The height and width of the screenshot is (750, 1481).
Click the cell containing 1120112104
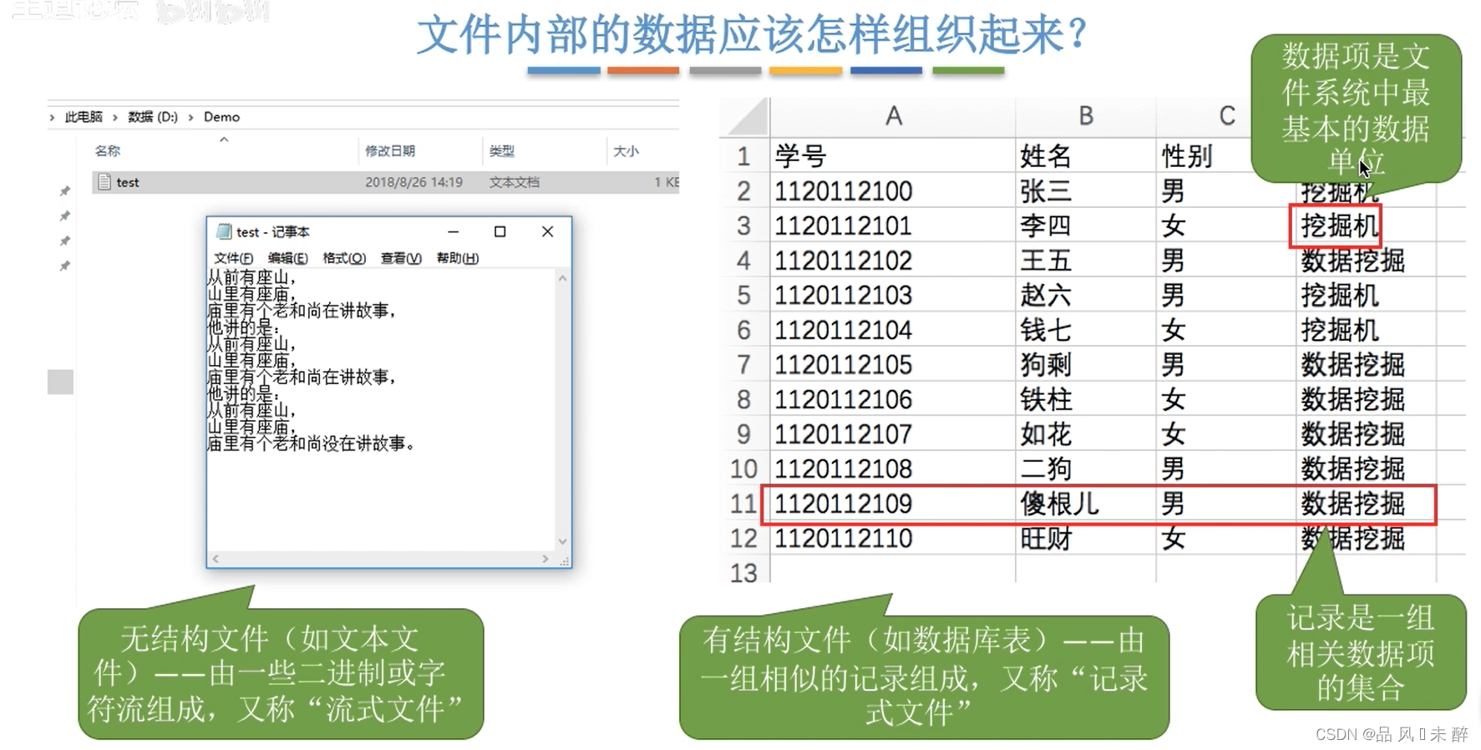893,330
